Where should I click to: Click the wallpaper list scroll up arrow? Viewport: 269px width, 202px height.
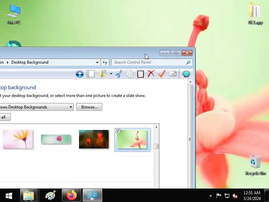(x=156, y=127)
